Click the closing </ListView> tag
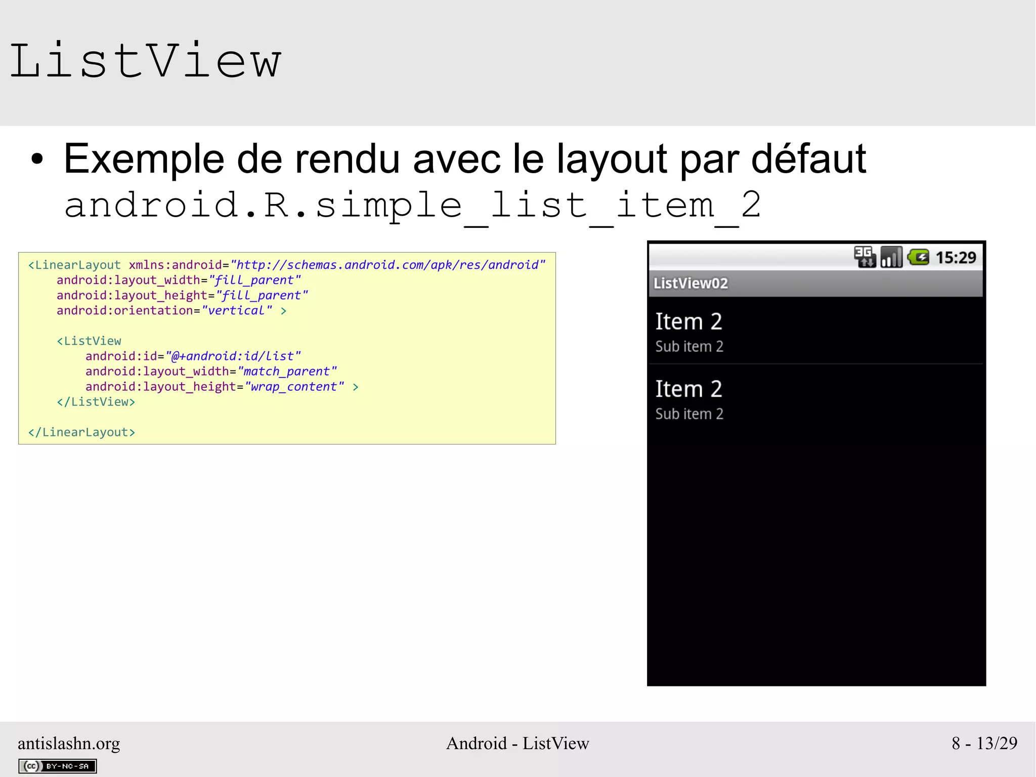This screenshot has width=1036, height=777. point(96,401)
